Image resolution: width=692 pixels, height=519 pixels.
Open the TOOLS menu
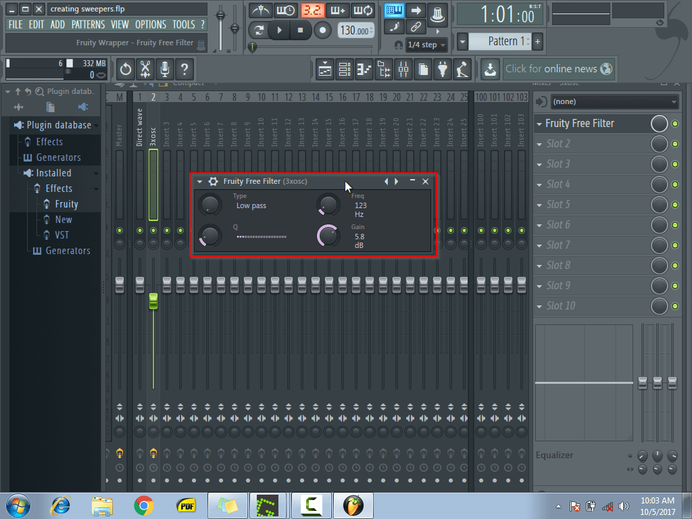(184, 25)
